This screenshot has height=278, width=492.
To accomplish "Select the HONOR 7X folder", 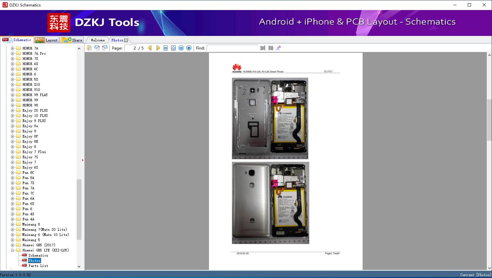I will tap(30, 59).
